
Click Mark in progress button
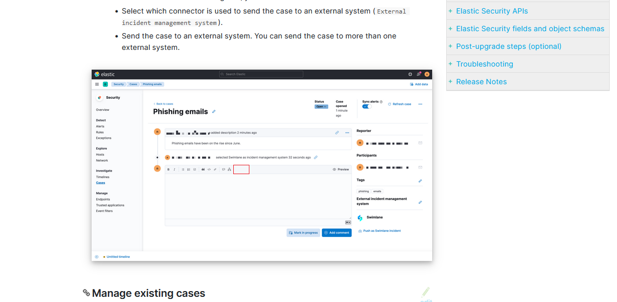(x=303, y=233)
